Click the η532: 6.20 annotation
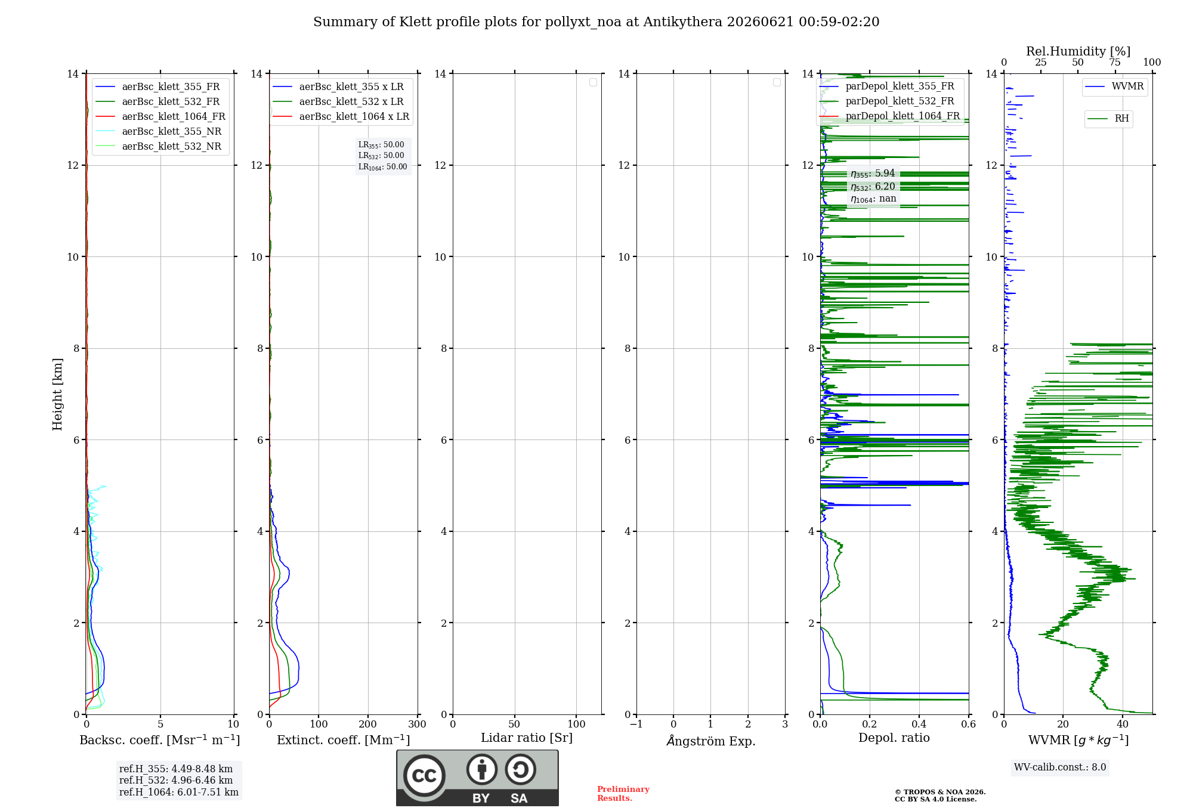This screenshot has height=811, width=1193. tap(873, 187)
